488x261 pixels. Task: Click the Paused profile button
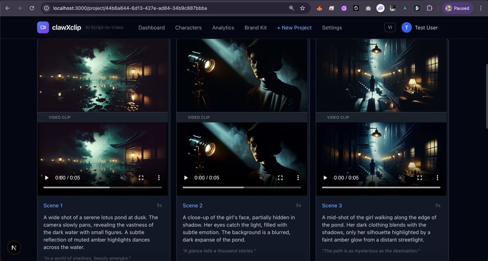(457, 8)
